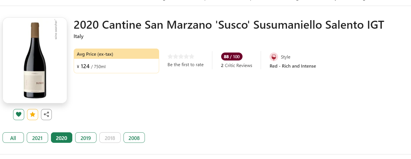
Task: Rate the wine with three stars
Action: tap(181, 57)
